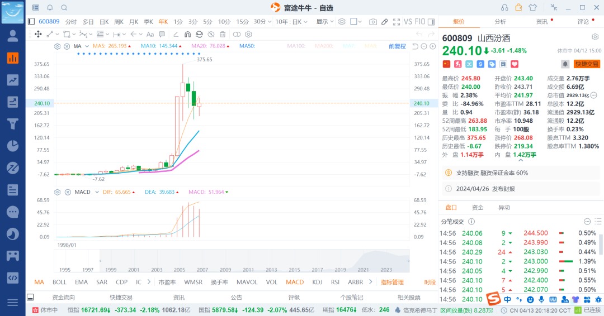Remove the MACD indicator with X icon
The image size is (604, 316).
coord(68,192)
